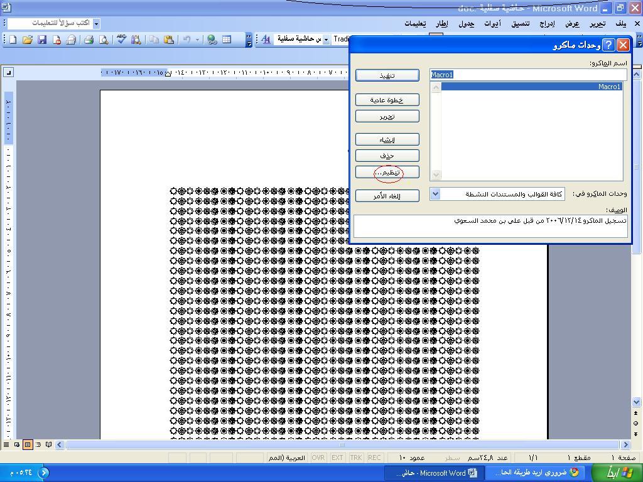Click the Permission restricted document icon

[57, 40]
